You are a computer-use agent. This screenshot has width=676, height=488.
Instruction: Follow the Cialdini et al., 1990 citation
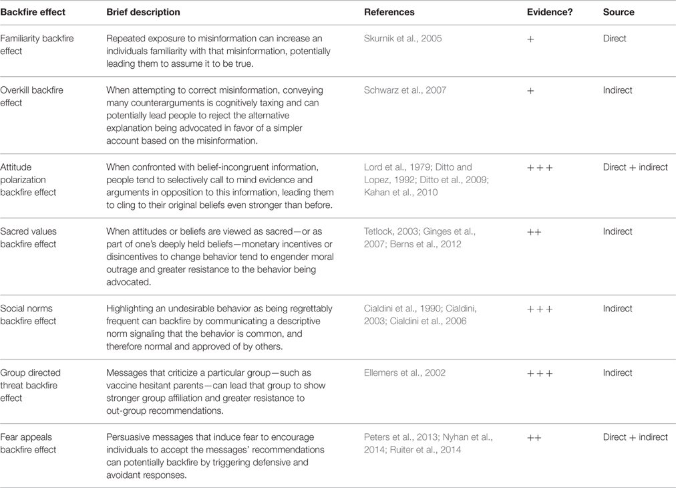click(402, 308)
